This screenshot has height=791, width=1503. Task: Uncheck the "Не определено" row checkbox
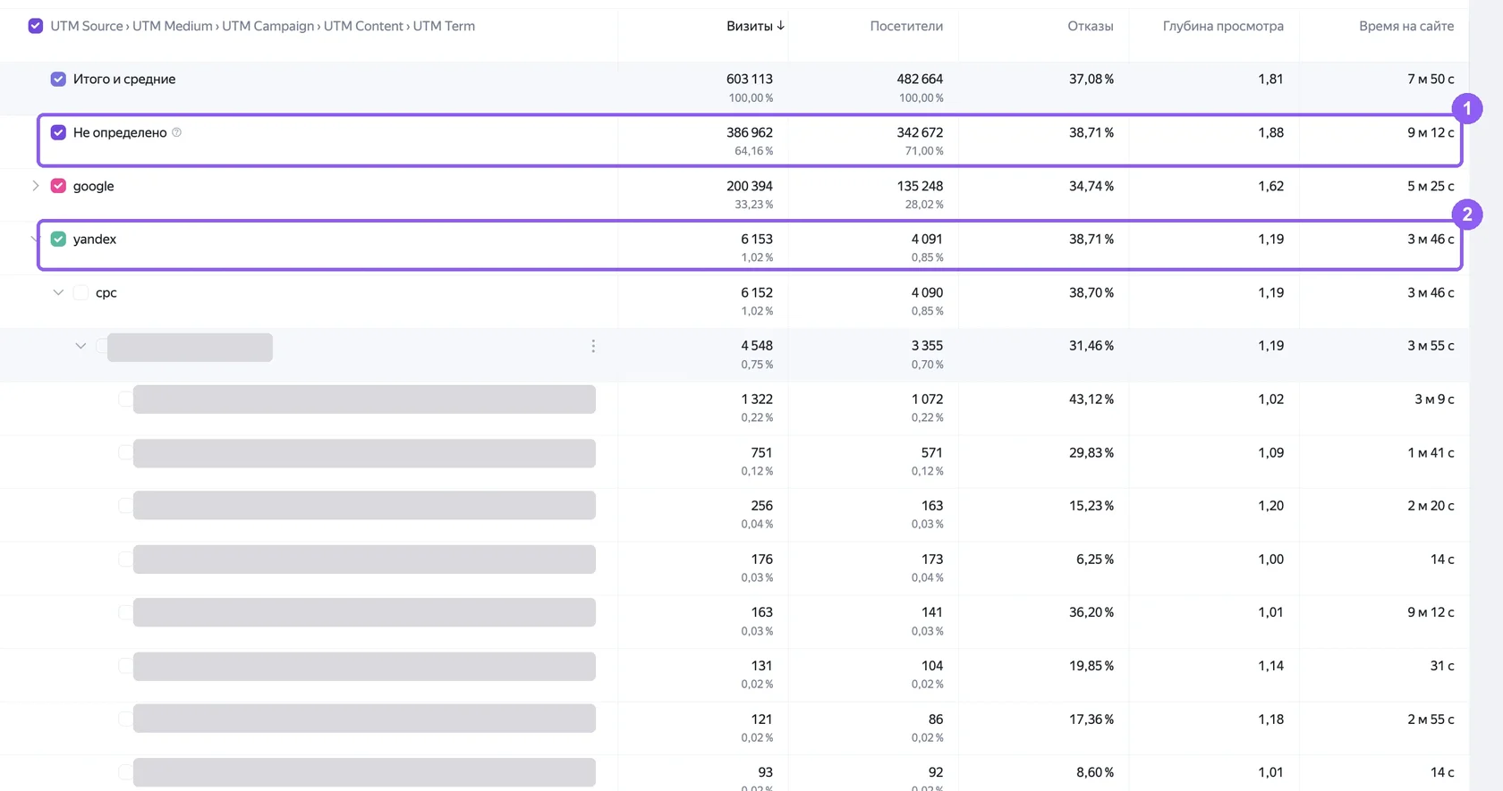pyautogui.click(x=58, y=132)
